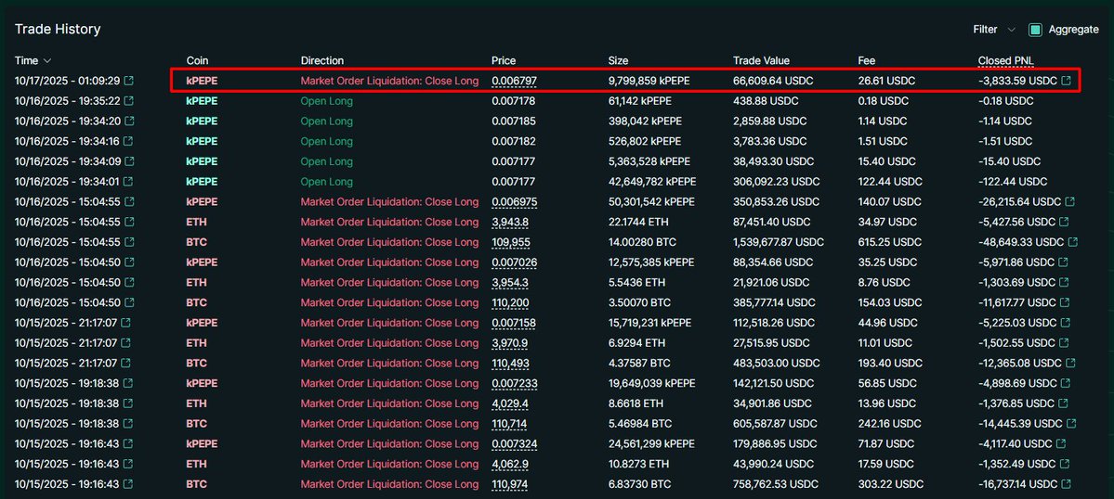The image size is (1114, 499).
Task: Open explorer link icon beside 10/16/2025 - 19:34:16
Action: coord(130,141)
